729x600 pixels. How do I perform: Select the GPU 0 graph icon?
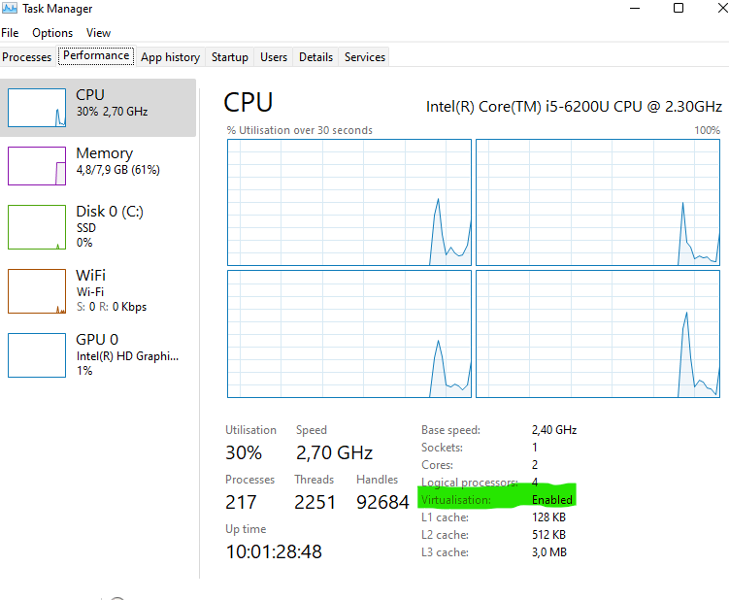[37, 355]
